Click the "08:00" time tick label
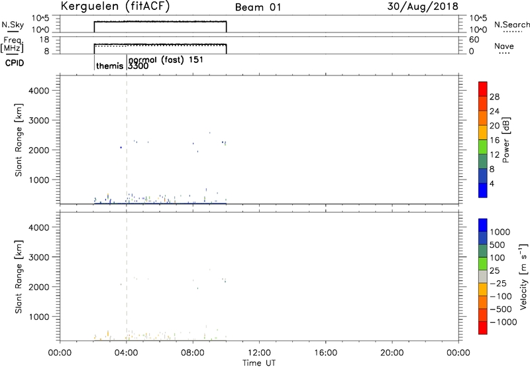Screen dimensions: 530x367 click(193, 353)
